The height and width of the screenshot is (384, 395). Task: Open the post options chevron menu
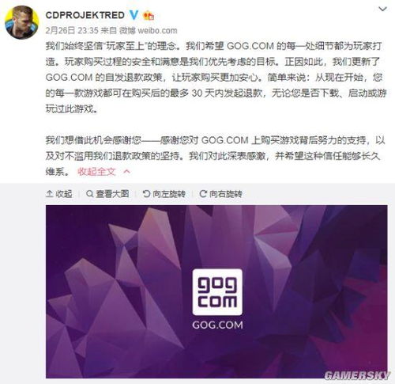point(382,9)
